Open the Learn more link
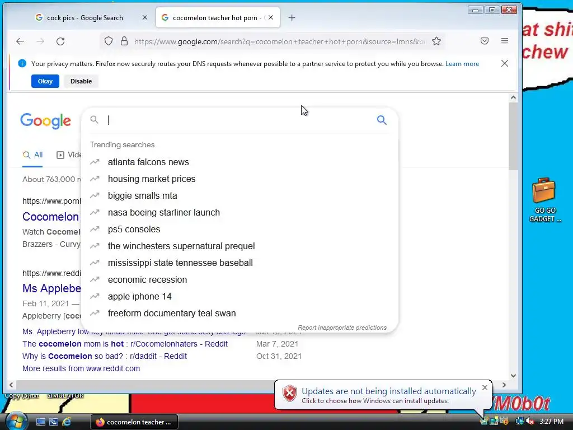This screenshot has height=430, width=573. coord(462,64)
